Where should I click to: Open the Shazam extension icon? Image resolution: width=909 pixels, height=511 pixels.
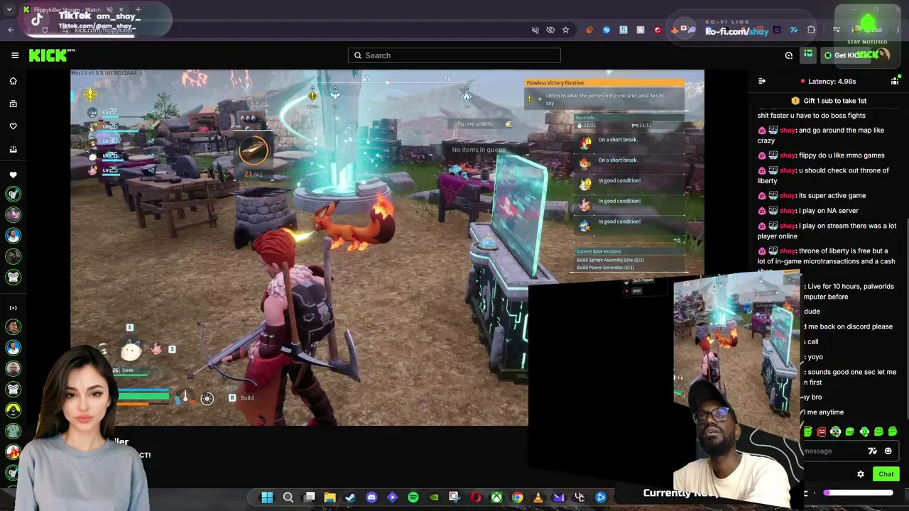(606, 30)
